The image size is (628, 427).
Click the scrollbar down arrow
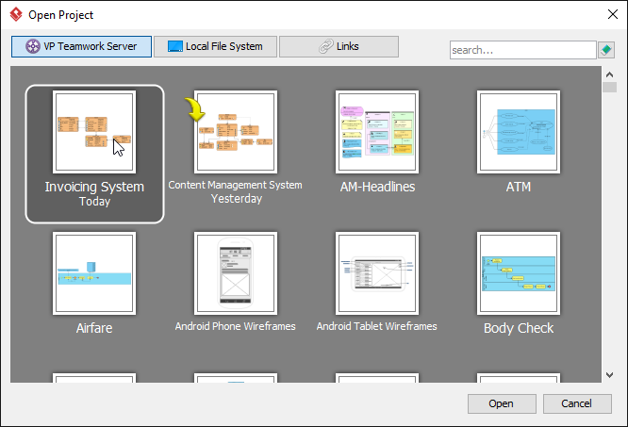(x=609, y=375)
